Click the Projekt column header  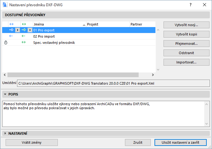tap(108, 24)
